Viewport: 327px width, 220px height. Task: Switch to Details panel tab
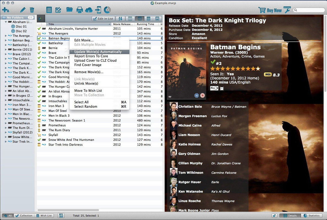click(290, 216)
